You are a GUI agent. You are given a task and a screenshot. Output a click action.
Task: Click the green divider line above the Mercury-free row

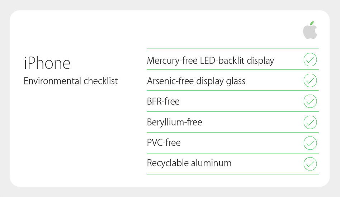tap(232, 49)
